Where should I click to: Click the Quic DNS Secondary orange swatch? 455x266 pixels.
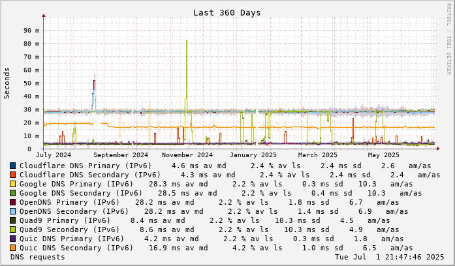point(12,248)
